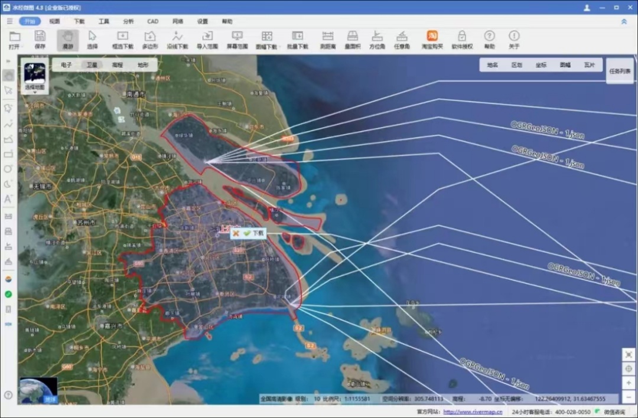Select the 量面积 area measure tool
Viewport: 638px width, 418px height.
pyautogui.click(x=353, y=39)
